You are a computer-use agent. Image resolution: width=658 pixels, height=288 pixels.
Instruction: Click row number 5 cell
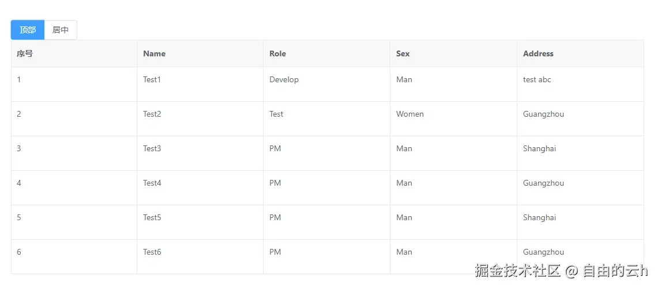tap(19, 217)
